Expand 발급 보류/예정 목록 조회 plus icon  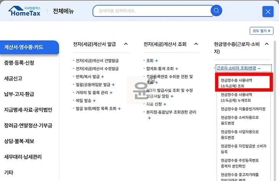click(x=119, y=109)
